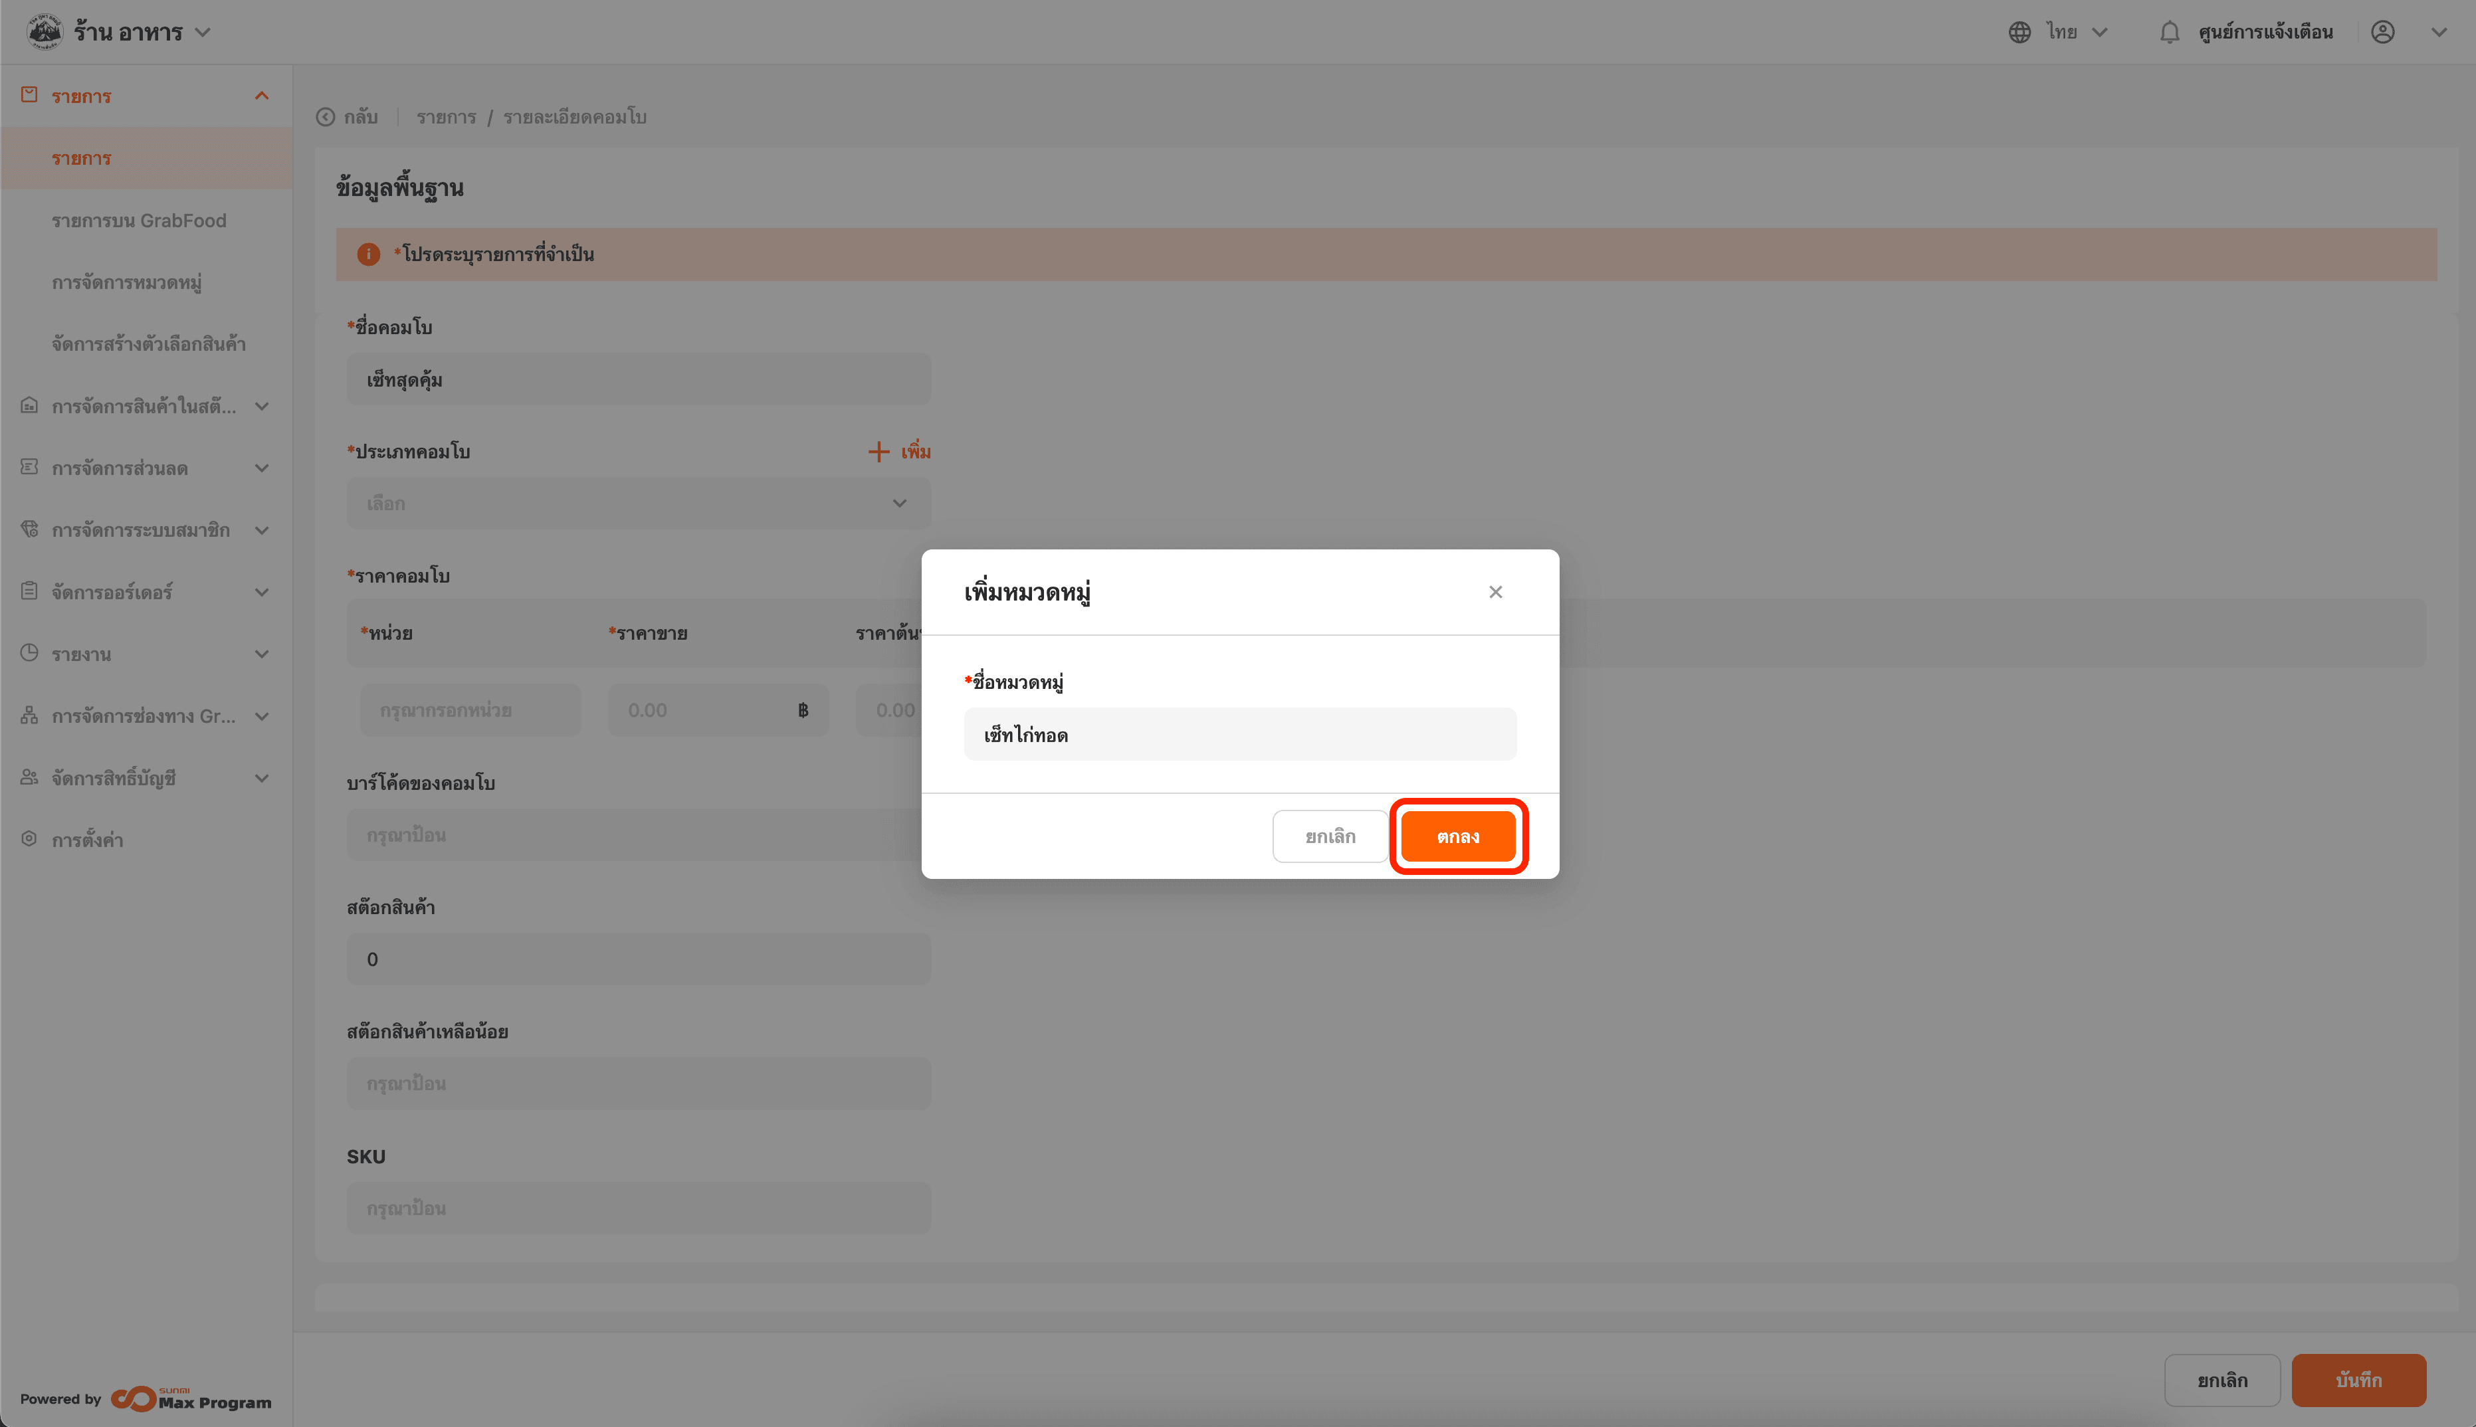Click the บันทึก save button

pyautogui.click(x=2358, y=1380)
